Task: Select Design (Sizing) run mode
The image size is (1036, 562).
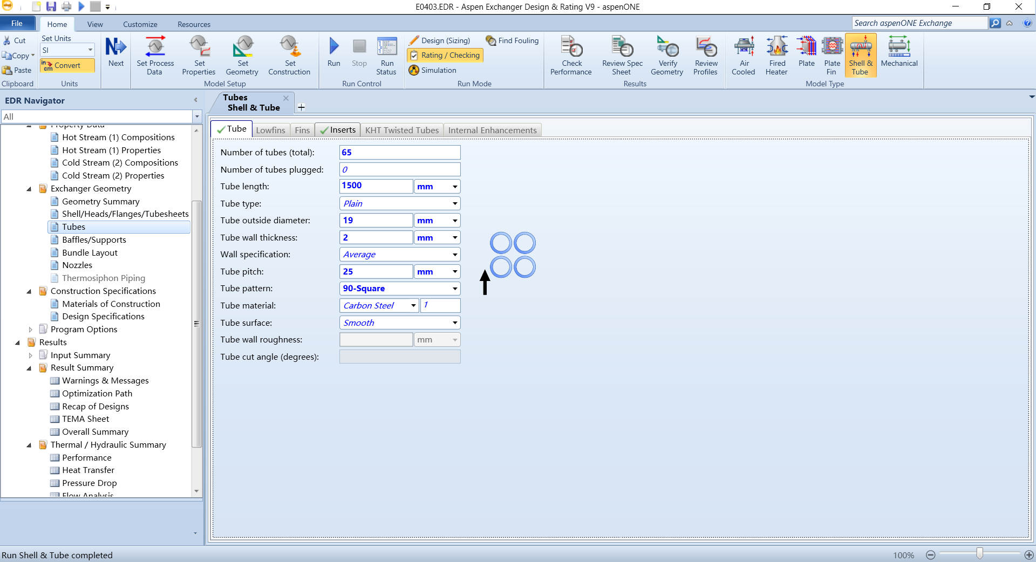Action: 440,40
